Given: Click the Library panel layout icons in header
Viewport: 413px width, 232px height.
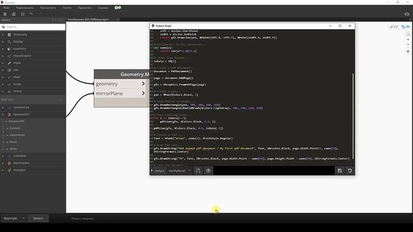Looking at the screenshot, I should [x=57, y=20].
